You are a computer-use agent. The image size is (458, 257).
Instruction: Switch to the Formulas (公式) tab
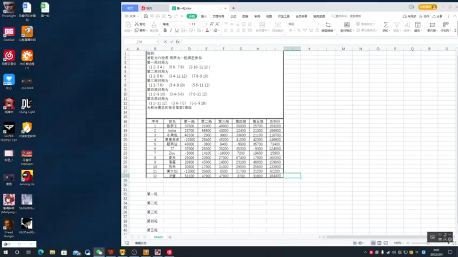(x=233, y=17)
